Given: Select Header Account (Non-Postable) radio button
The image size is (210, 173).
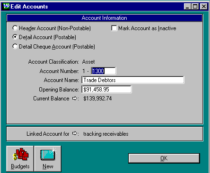Looking at the screenshot, I should tap(15, 28).
